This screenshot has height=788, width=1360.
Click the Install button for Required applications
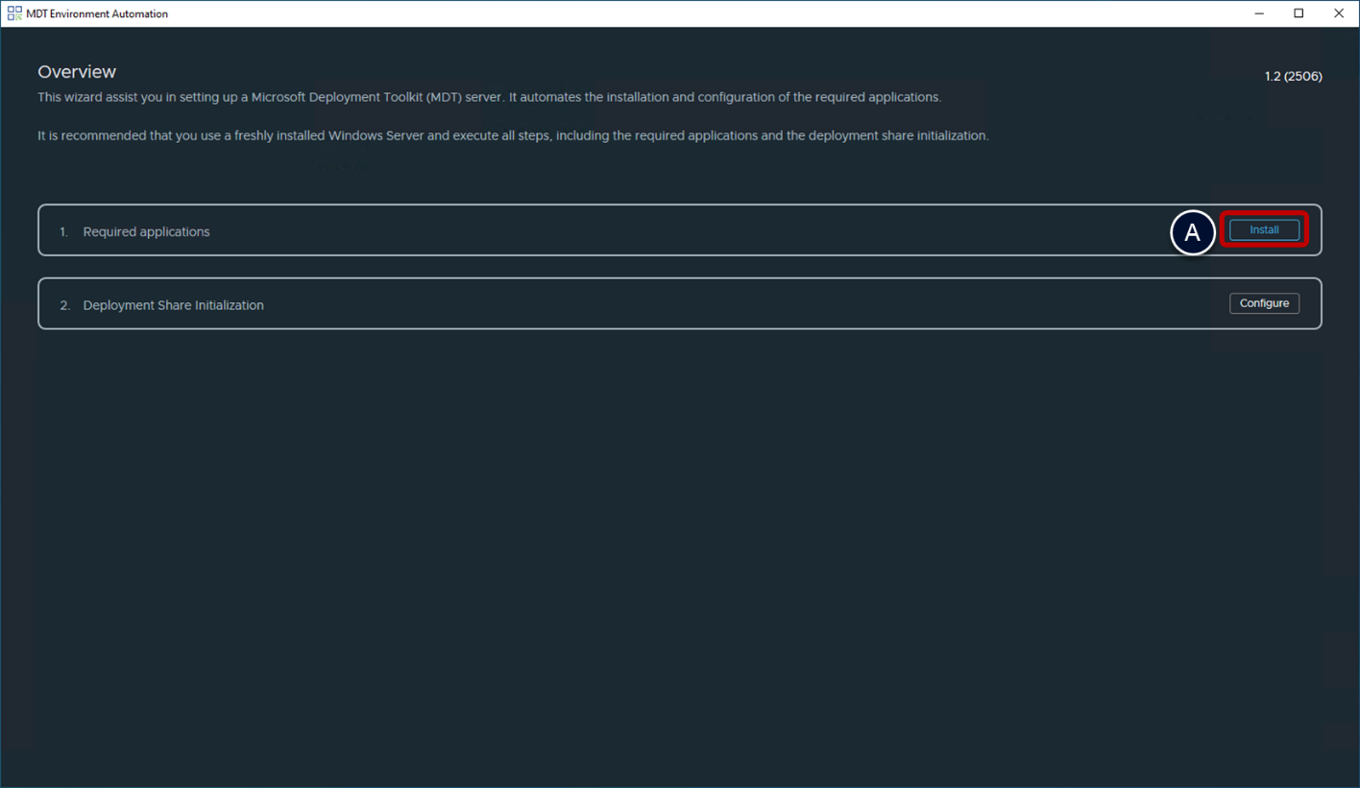point(1264,230)
